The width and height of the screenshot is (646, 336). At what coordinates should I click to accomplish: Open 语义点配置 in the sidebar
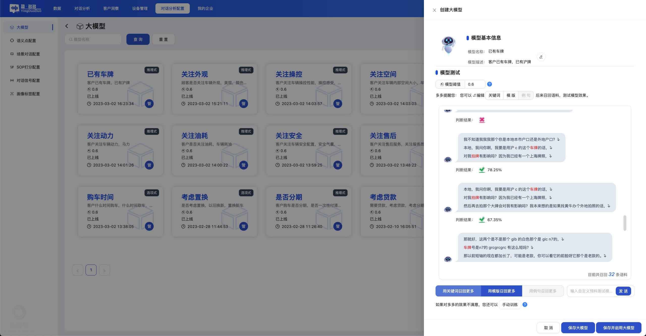click(26, 41)
